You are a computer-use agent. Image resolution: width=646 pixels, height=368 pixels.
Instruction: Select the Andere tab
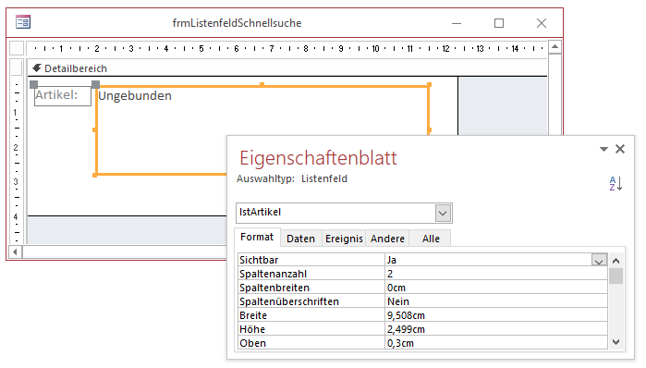[x=387, y=239]
